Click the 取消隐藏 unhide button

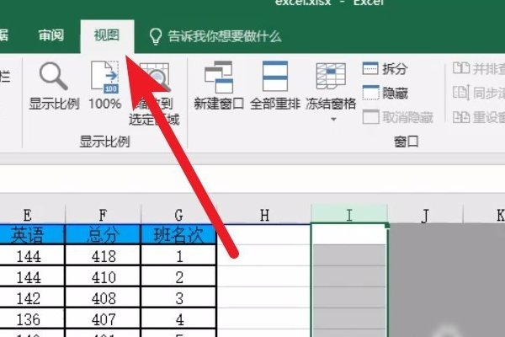398,117
